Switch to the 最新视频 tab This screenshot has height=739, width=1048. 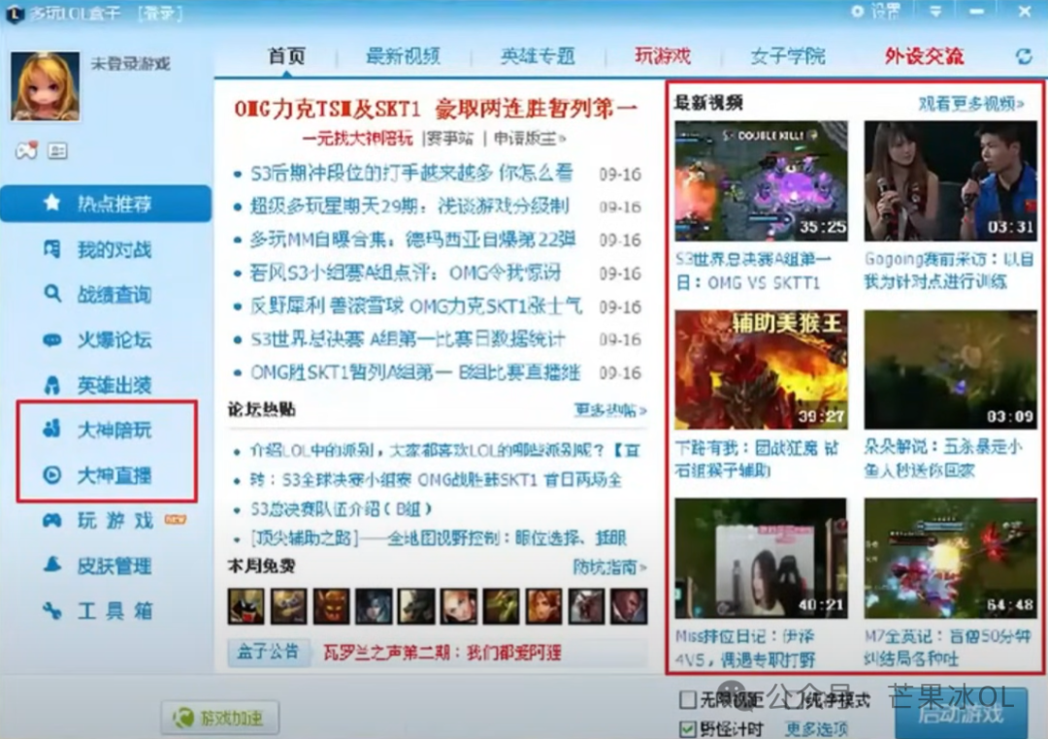[x=402, y=56]
